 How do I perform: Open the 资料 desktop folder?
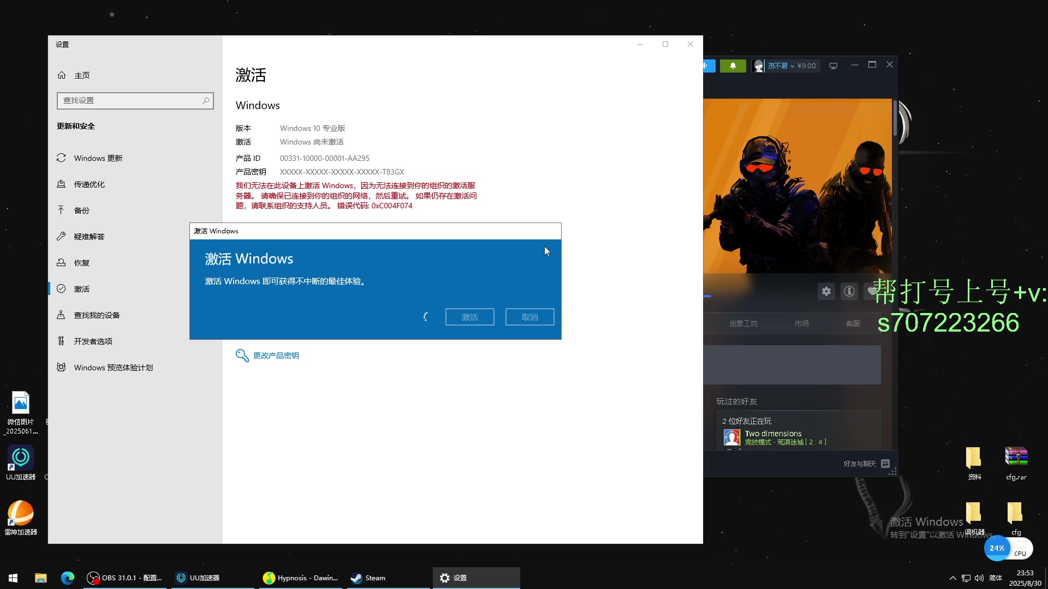tap(974, 464)
